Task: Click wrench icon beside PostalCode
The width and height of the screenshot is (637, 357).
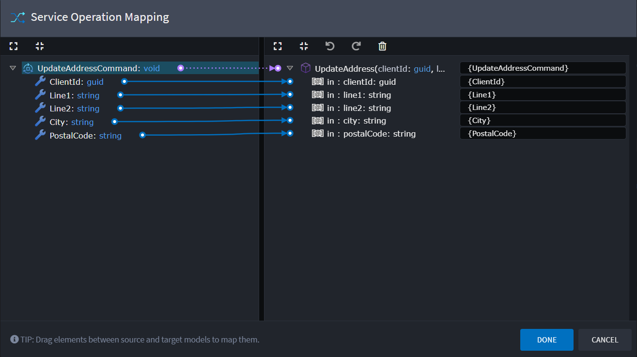Action: (x=40, y=135)
